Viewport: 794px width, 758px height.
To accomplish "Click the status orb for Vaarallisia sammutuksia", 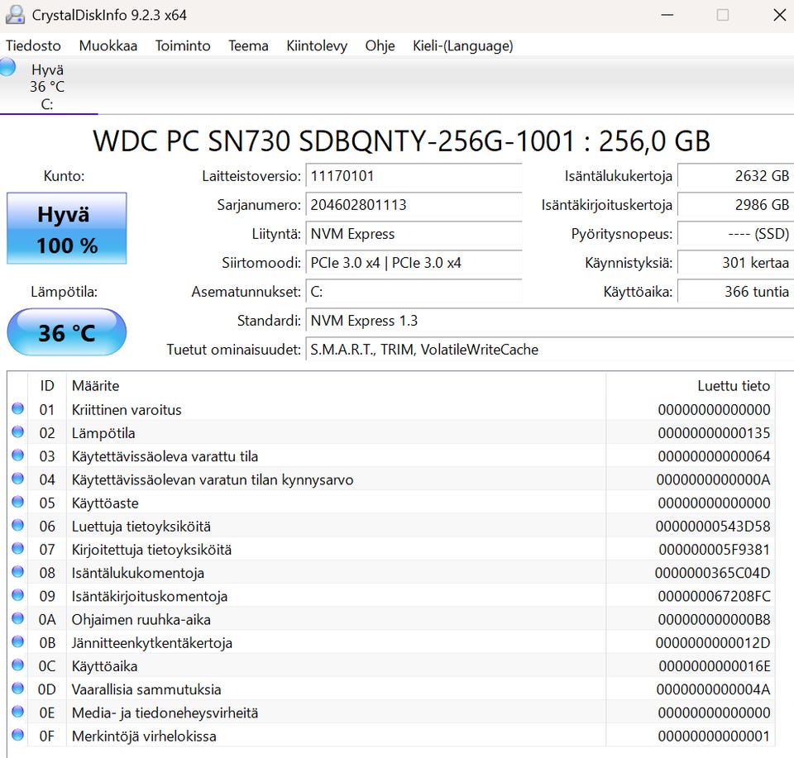I will [17, 688].
